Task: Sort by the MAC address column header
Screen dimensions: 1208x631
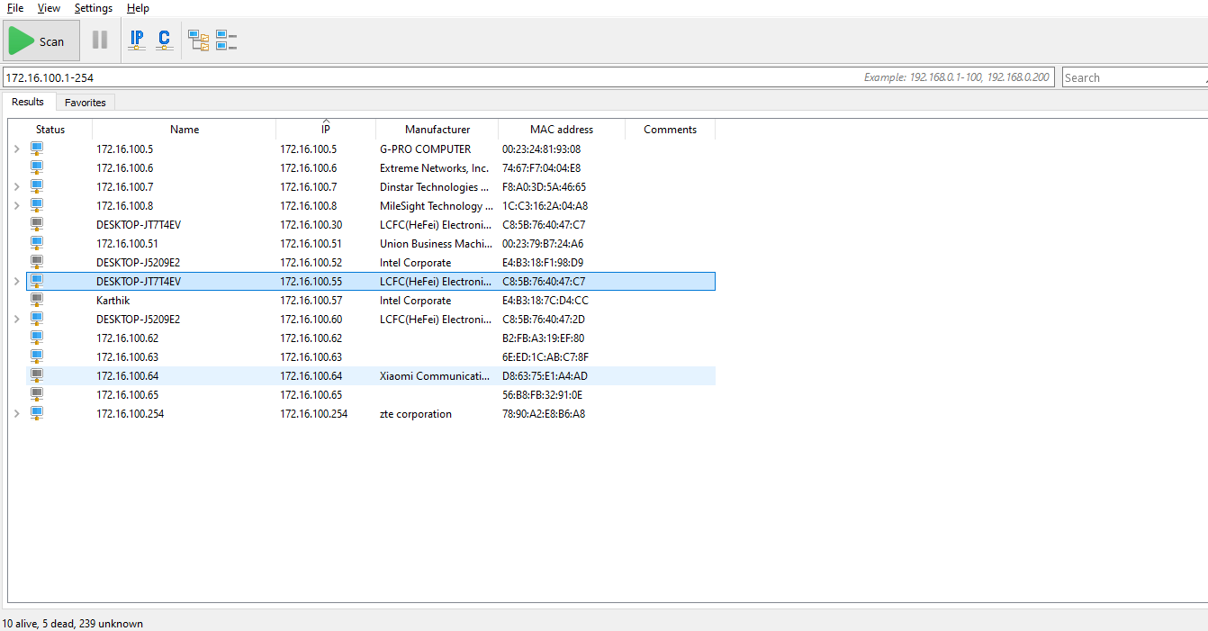Action: [x=562, y=130]
